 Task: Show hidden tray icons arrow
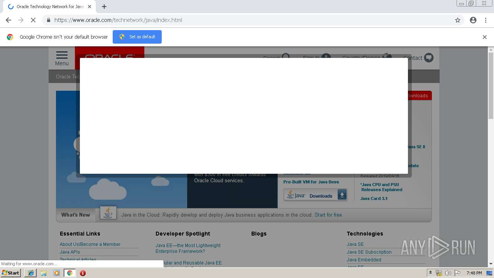(430, 273)
